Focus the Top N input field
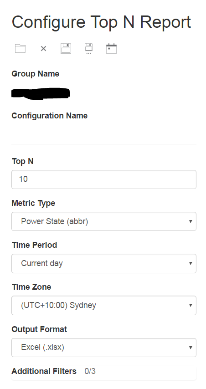The image size is (206, 389). [x=104, y=179]
